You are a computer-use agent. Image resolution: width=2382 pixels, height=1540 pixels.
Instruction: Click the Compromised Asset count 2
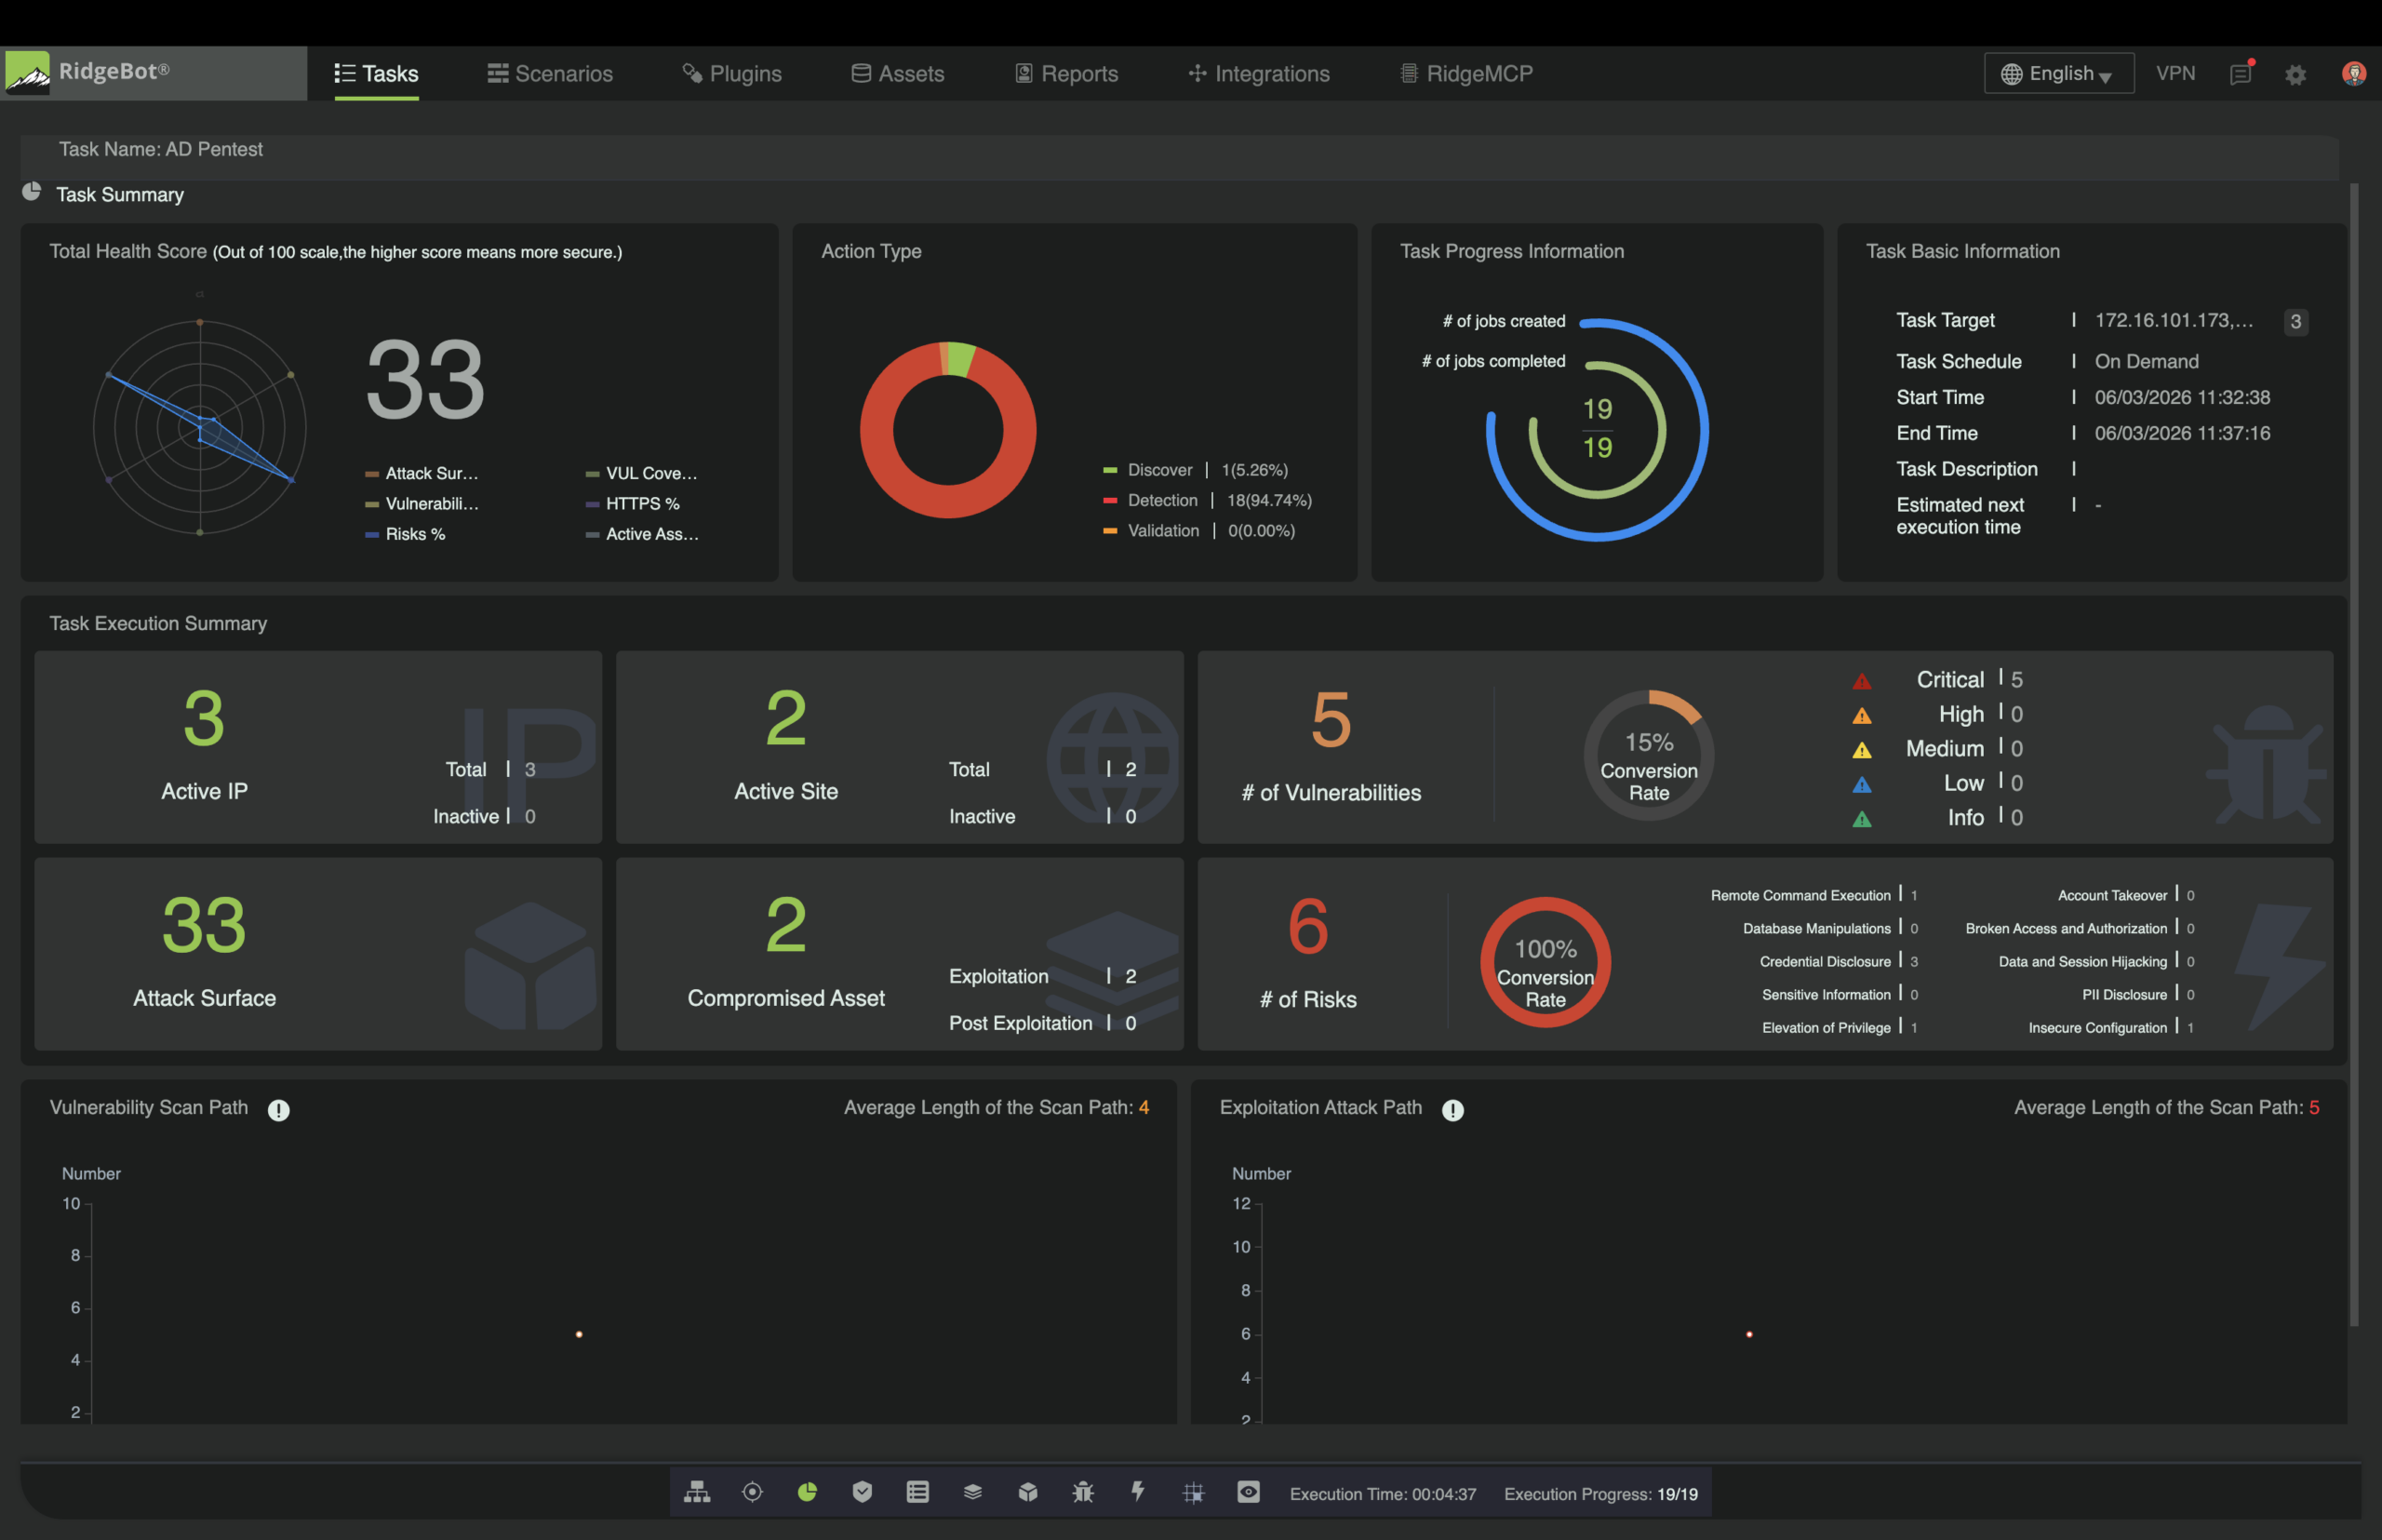click(x=786, y=925)
